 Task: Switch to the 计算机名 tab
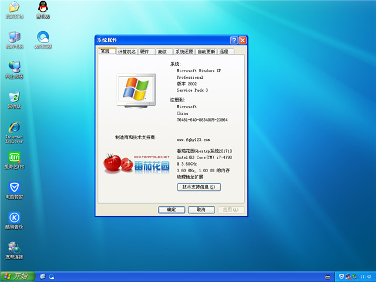(x=127, y=52)
